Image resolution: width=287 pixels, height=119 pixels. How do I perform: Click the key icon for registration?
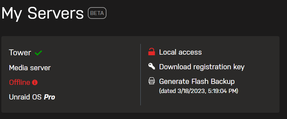pos(151,66)
